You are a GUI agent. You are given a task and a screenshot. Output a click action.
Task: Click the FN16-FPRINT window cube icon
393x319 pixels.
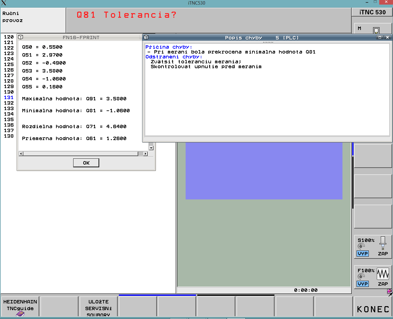tap(21, 37)
